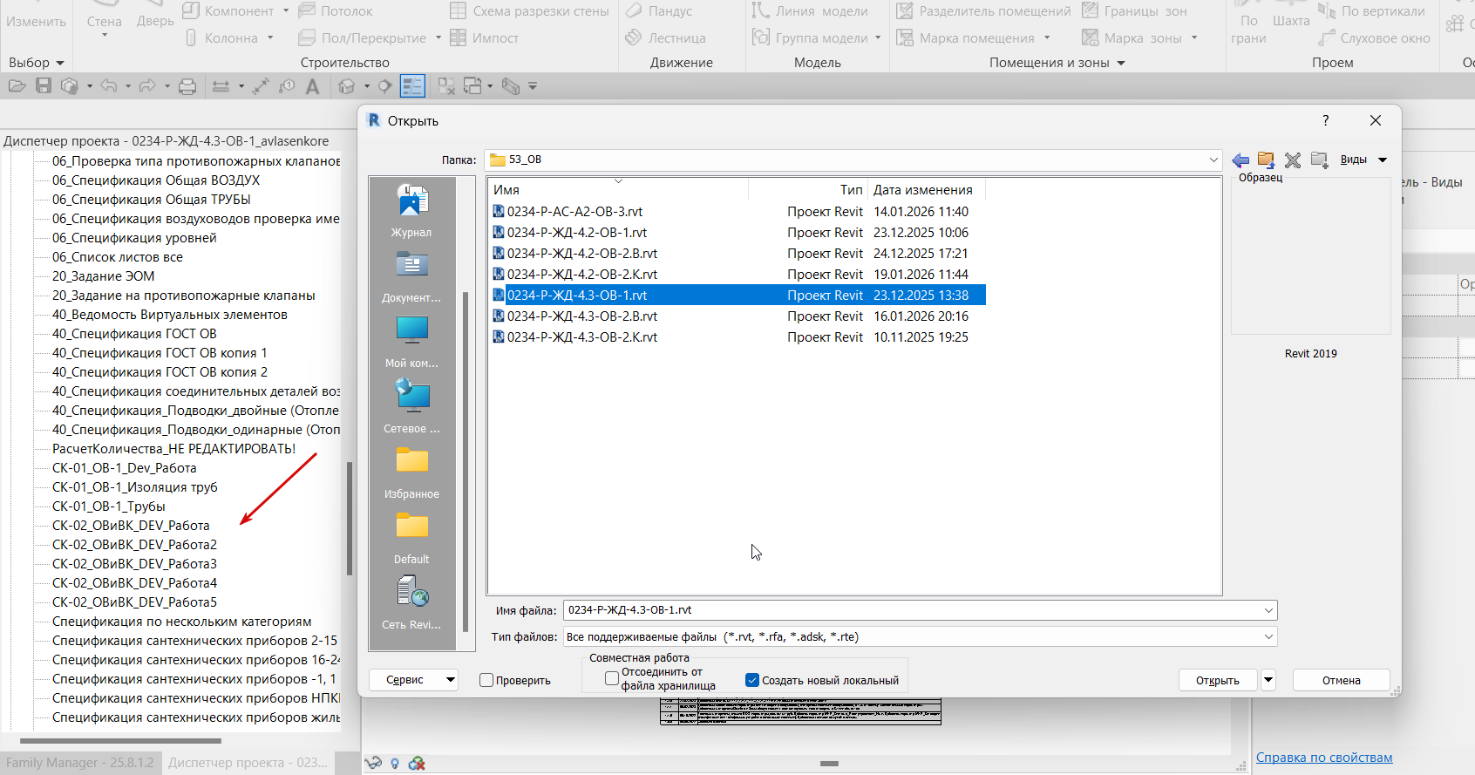Open the Сервис dropdown button

[x=413, y=680]
